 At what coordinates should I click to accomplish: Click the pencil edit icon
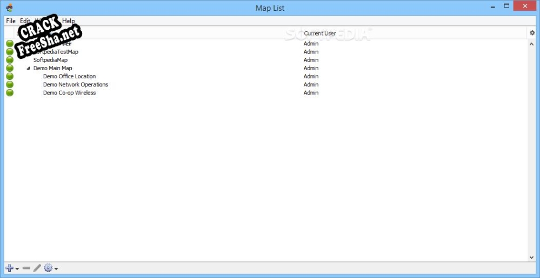click(x=37, y=268)
